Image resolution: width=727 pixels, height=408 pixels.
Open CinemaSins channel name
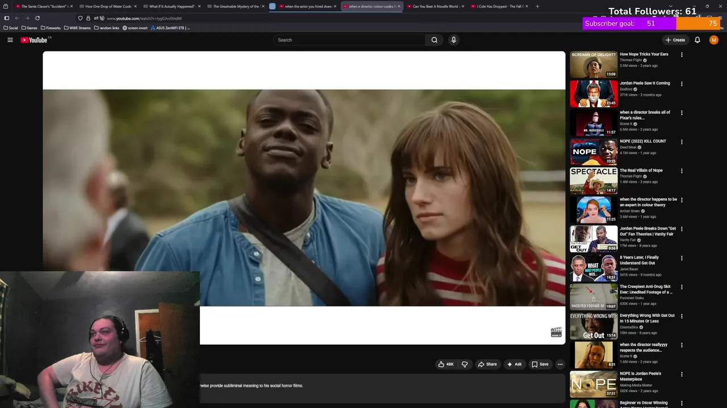pos(629,327)
